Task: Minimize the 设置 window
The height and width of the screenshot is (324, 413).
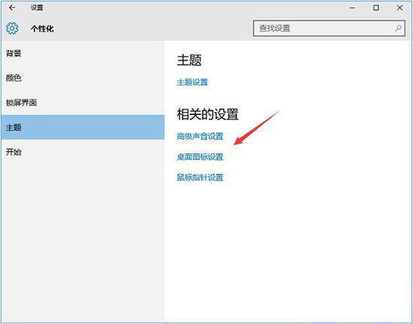Action: [352, 8]
